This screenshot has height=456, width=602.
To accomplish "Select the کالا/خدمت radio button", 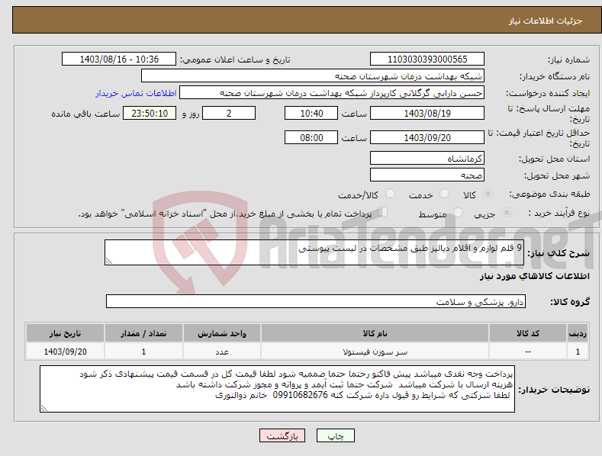I will (390, 194).
